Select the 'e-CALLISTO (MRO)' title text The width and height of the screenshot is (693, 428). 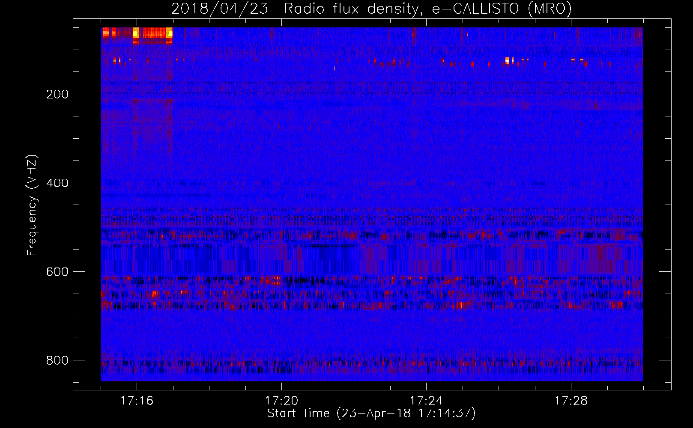502,9
